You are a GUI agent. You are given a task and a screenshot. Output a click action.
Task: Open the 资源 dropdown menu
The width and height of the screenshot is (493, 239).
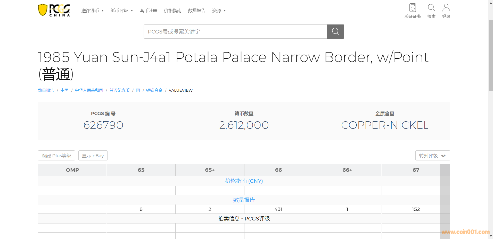point(219,11)
